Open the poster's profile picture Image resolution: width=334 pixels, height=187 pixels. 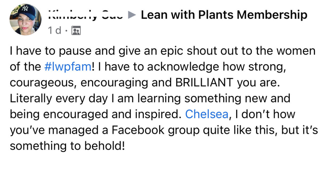coord(25,20)
